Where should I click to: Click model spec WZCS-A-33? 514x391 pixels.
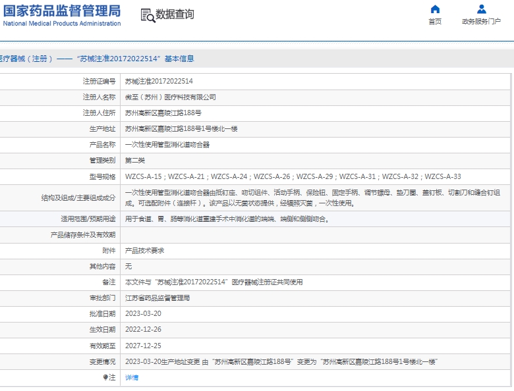443,177
